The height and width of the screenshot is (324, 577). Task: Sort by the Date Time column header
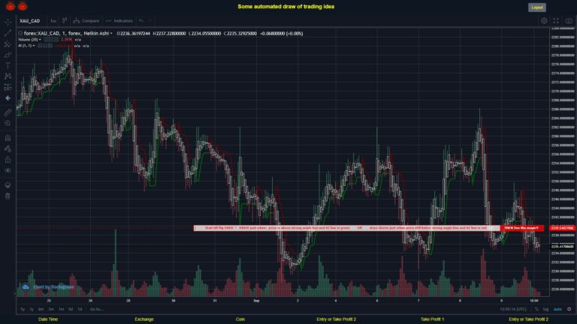point(48,319)
